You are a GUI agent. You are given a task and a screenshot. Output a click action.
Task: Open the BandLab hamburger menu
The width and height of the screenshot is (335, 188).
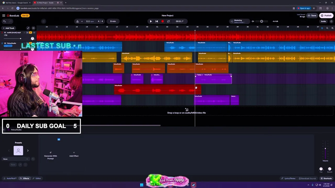tap(4, 16)
